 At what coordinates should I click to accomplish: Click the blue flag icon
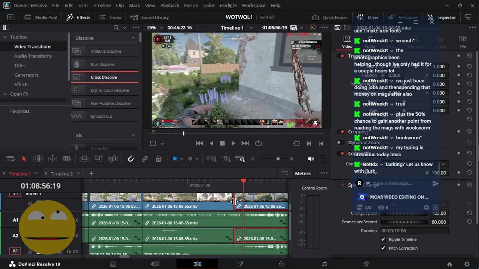(174, 159)
